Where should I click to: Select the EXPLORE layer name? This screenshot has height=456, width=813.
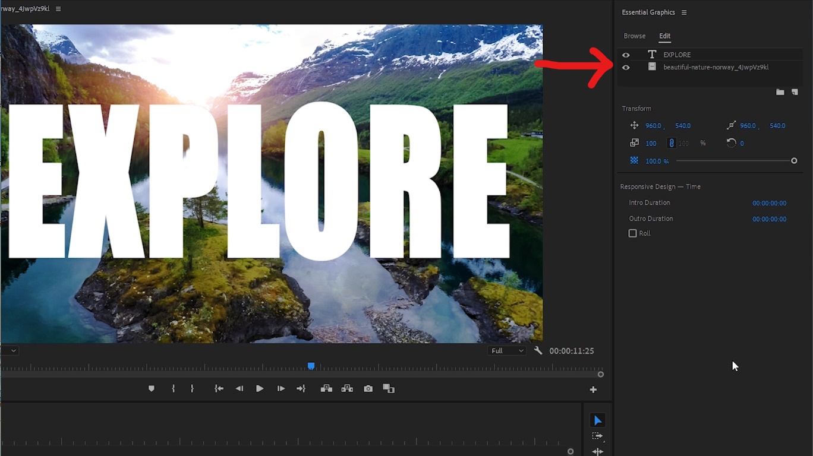(x=677, y=55)
